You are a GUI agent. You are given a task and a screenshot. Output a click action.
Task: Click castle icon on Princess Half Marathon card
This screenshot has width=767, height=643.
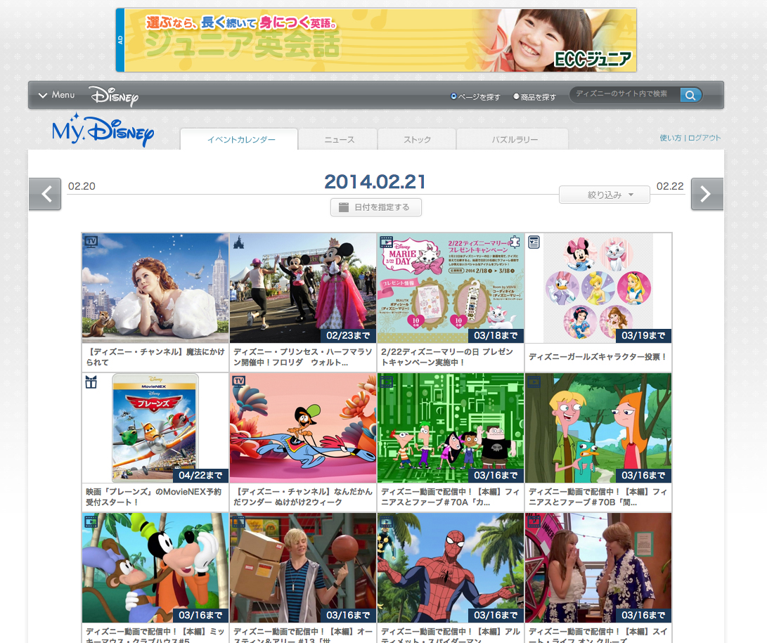pos(239,242)
